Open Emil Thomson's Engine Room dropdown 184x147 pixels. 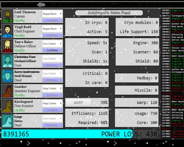point(52,14)
